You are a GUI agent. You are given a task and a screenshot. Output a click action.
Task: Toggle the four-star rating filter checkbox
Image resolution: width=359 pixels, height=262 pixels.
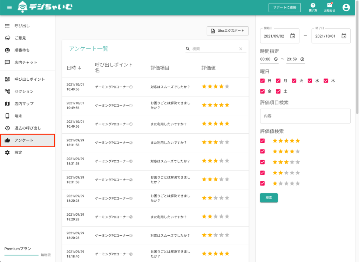tap(262, 152)
